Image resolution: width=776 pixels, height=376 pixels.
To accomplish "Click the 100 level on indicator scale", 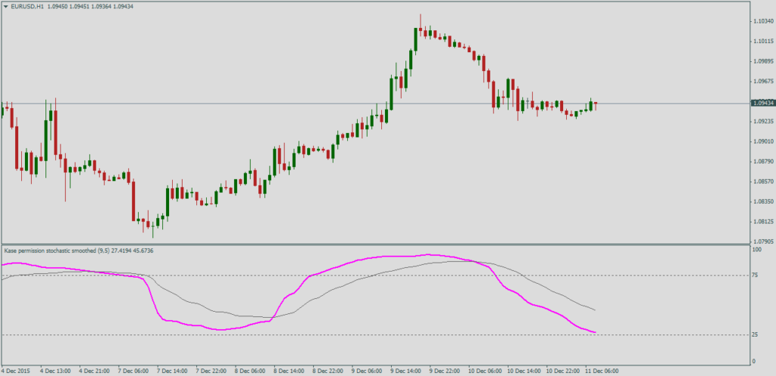I will (756, 249).
